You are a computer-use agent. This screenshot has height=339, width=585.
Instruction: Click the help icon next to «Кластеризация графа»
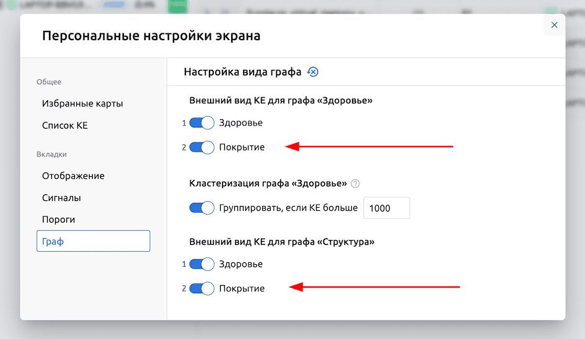[355, 184]
